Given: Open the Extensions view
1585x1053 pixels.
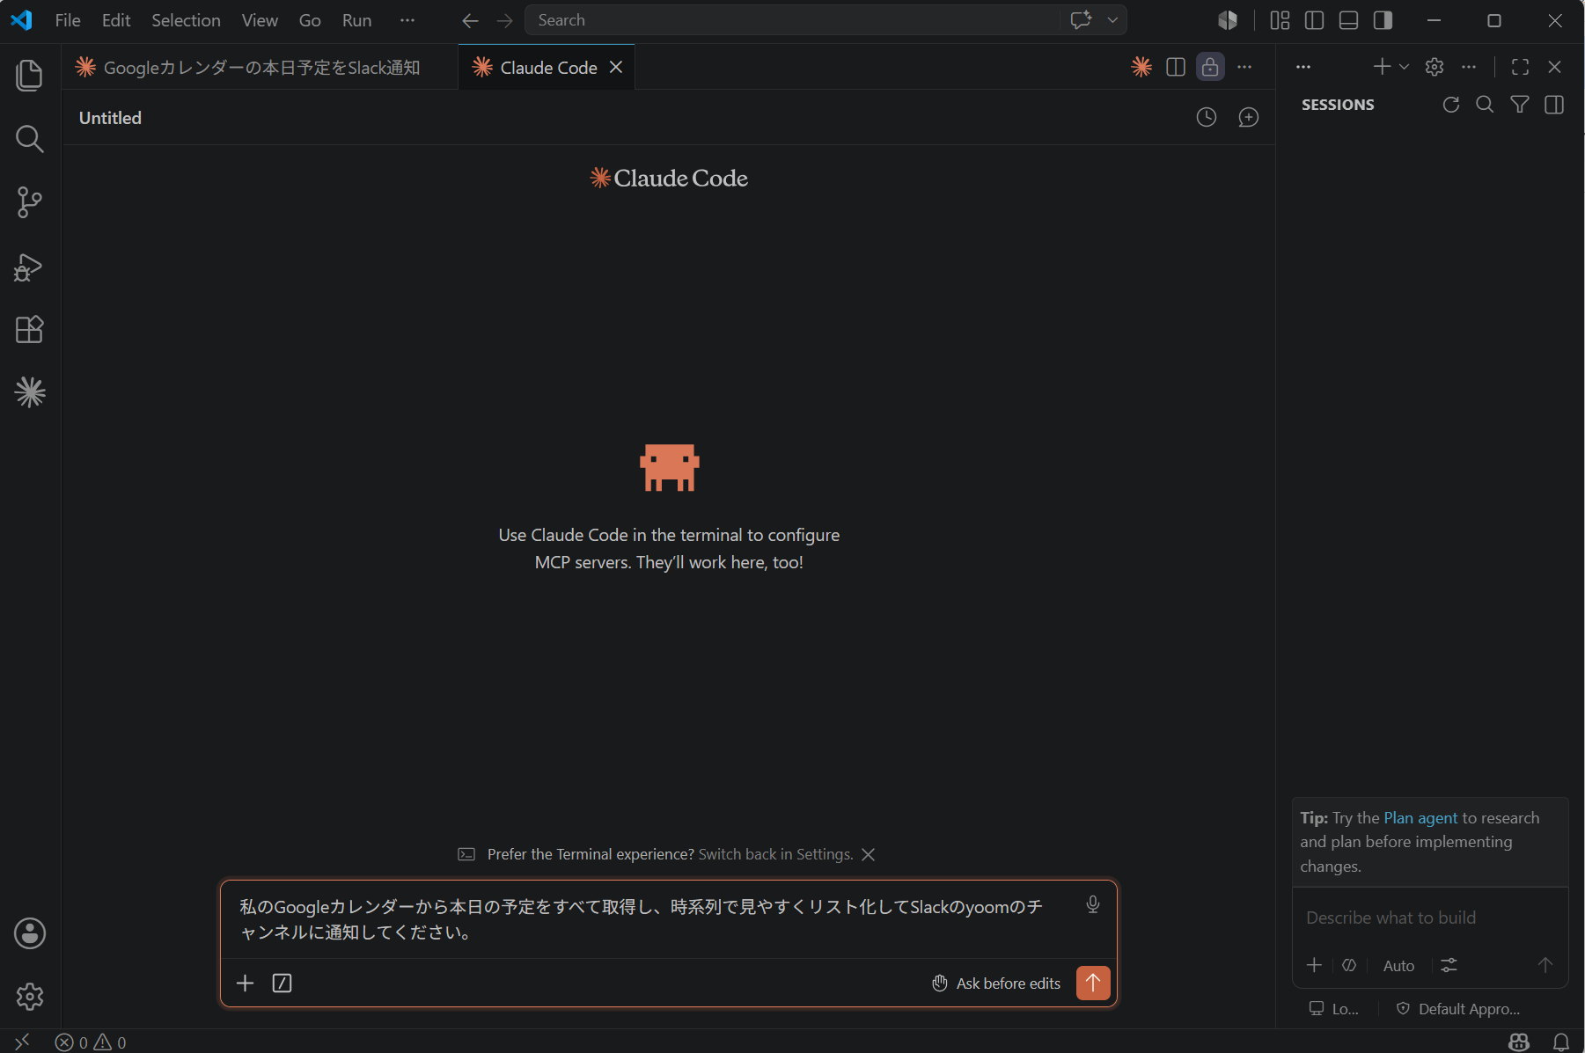Looking at the screenshot, I should click(x=30, y=330).
